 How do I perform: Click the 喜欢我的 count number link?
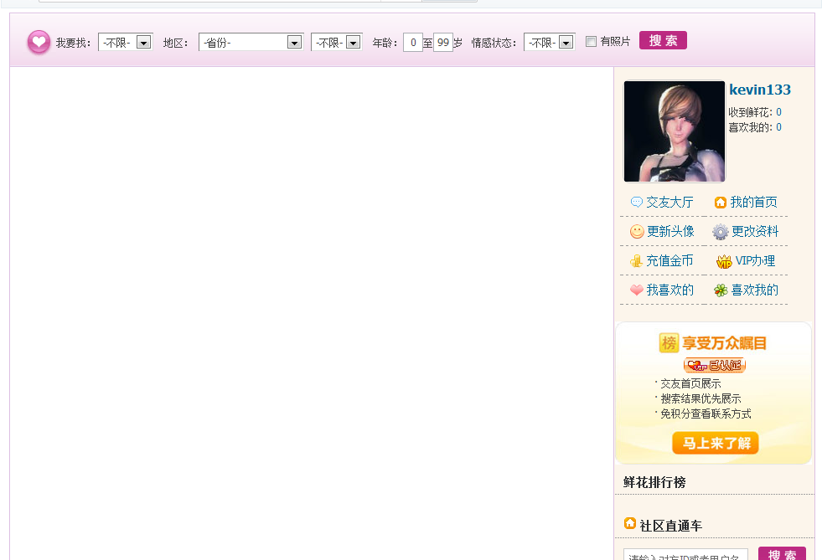click(778, 127)
